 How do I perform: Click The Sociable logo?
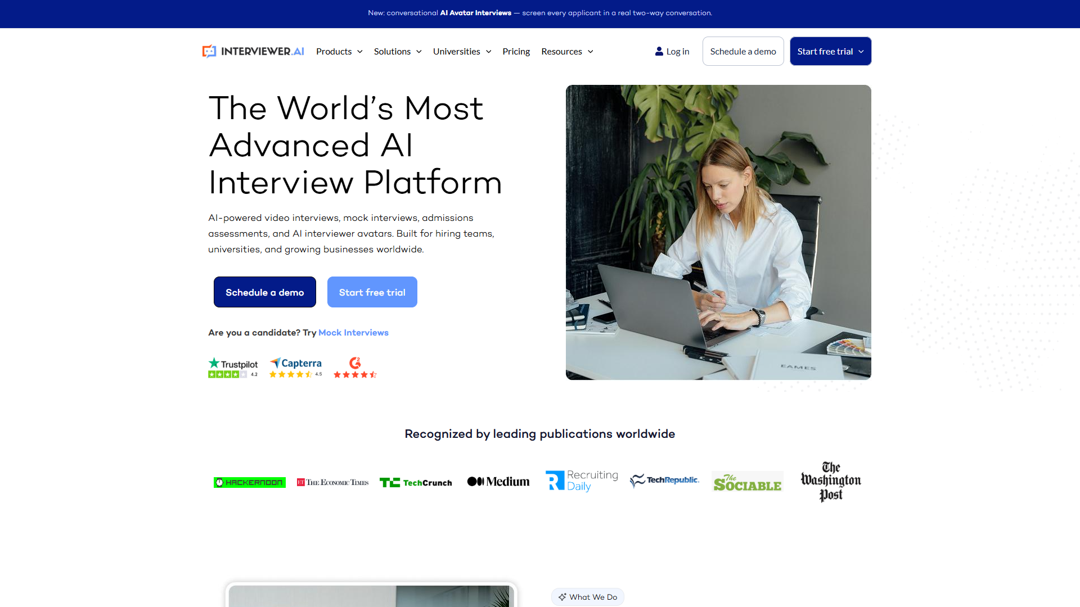(748, 482)
